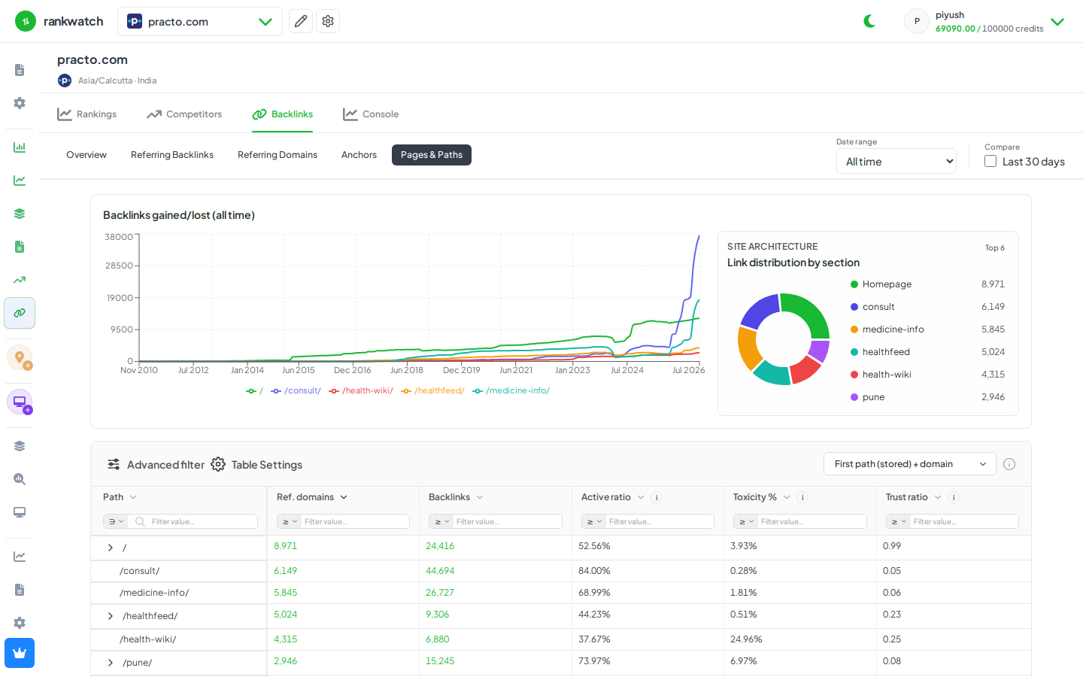Open the Referring Backlinks sub-tab
This screenshot has width=1083, height=677.
(172, 155)
